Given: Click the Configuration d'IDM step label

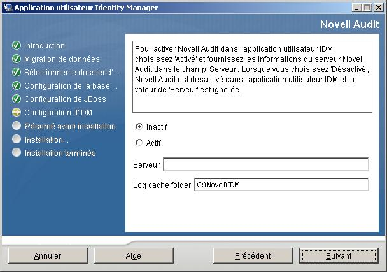Looking at the screenshot, I should coord(59,112).
